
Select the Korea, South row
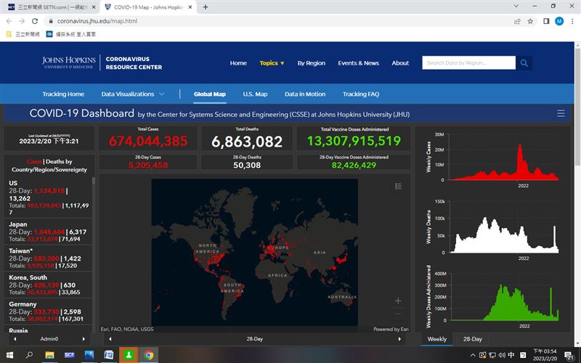[x=48, y=285]
